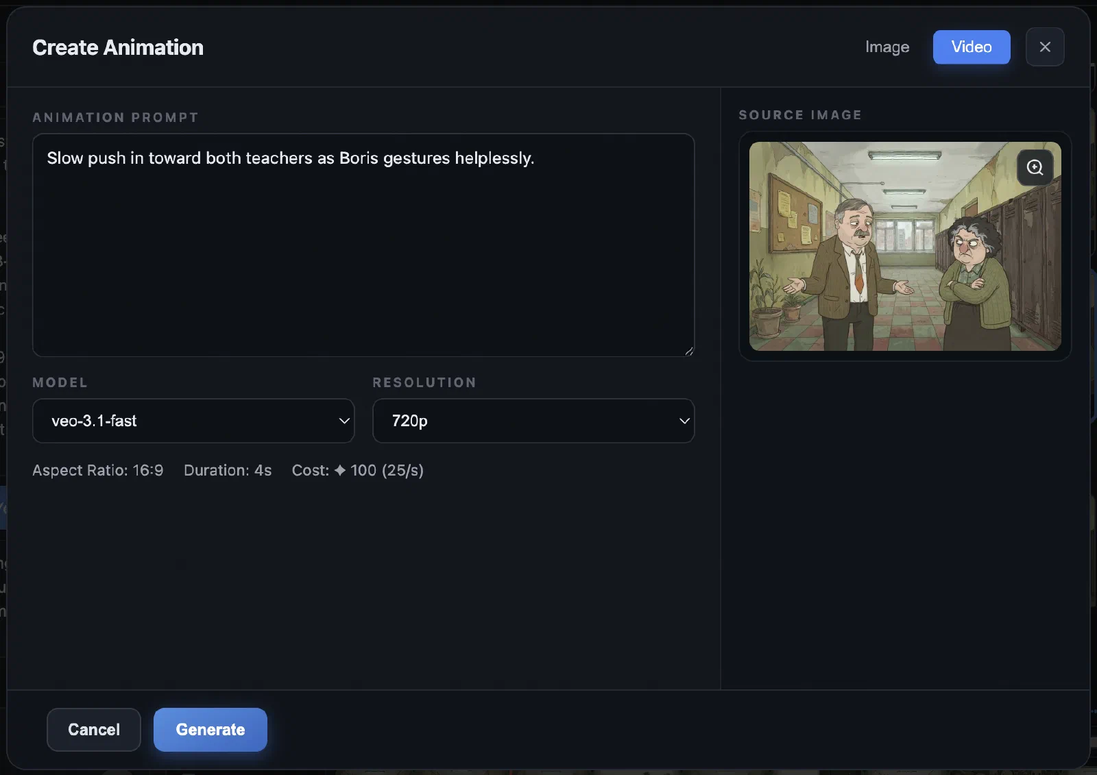Click the Generate button
The image size is (1097, 775).
[210, 729]
